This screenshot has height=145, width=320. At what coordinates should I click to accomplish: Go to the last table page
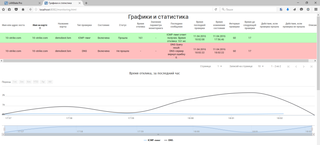[x=311, y=66]
